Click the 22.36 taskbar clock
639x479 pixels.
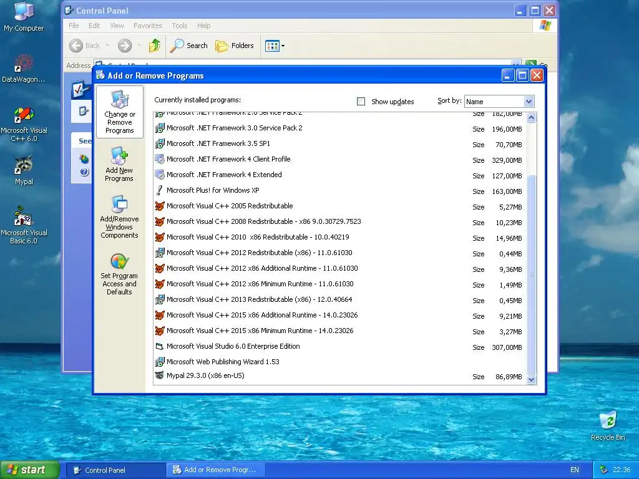(622, 470)
